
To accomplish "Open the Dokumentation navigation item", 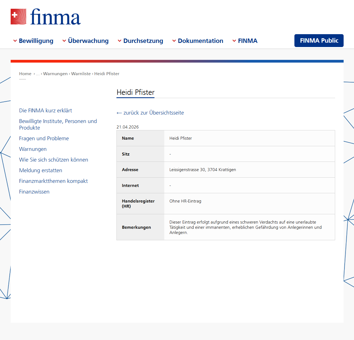I will tap(201, 41).
